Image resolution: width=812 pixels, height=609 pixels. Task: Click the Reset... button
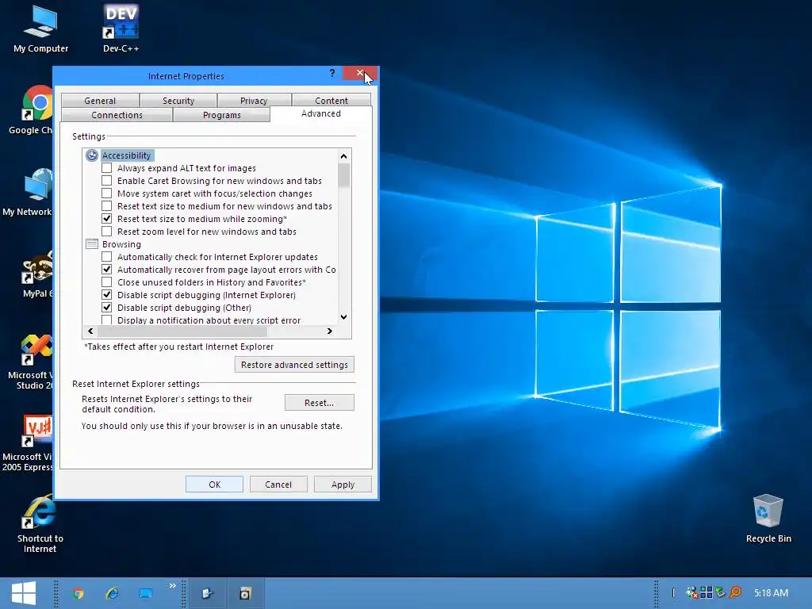point(319,402)
